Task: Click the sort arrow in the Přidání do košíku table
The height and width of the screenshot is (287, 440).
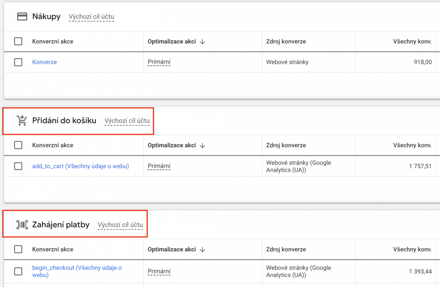Action: pos(202,145)
